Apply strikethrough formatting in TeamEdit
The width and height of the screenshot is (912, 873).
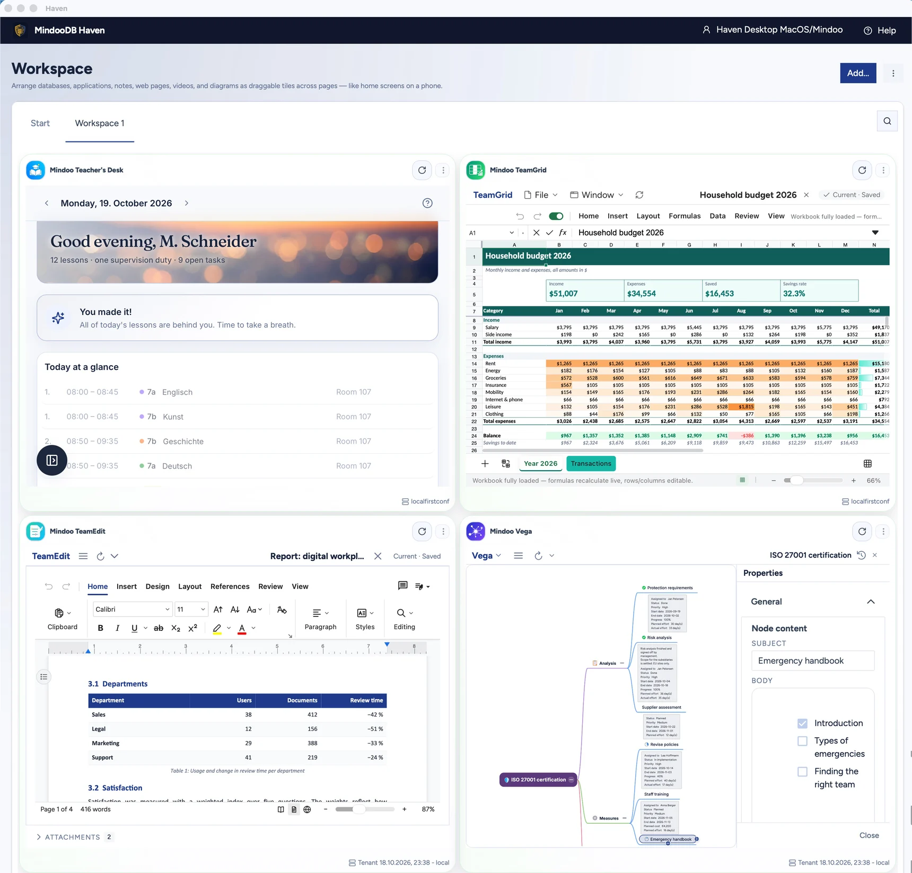coord(158,628)
